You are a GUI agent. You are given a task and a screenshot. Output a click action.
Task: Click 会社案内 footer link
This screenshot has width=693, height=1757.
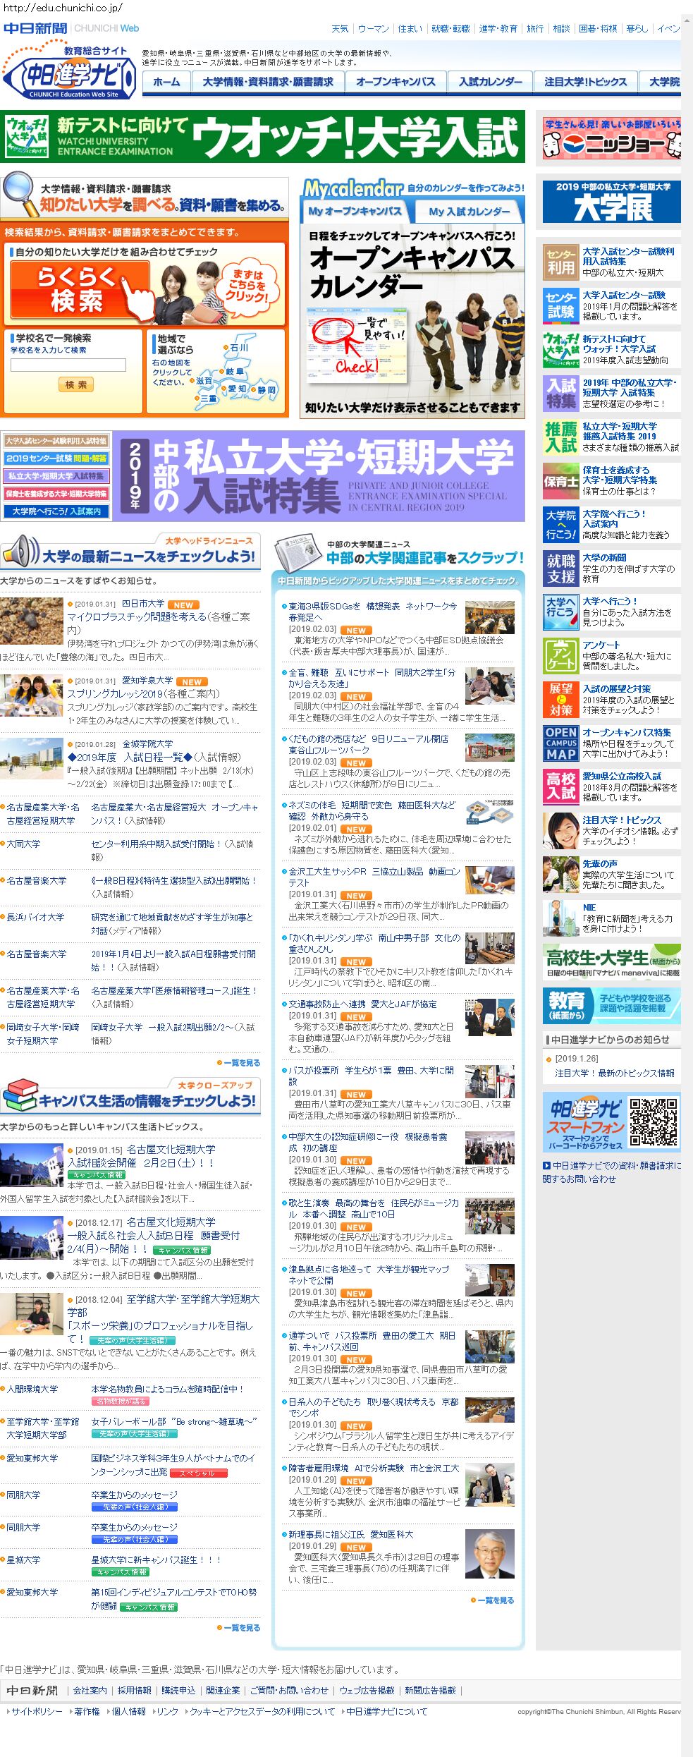[90, 1690]
